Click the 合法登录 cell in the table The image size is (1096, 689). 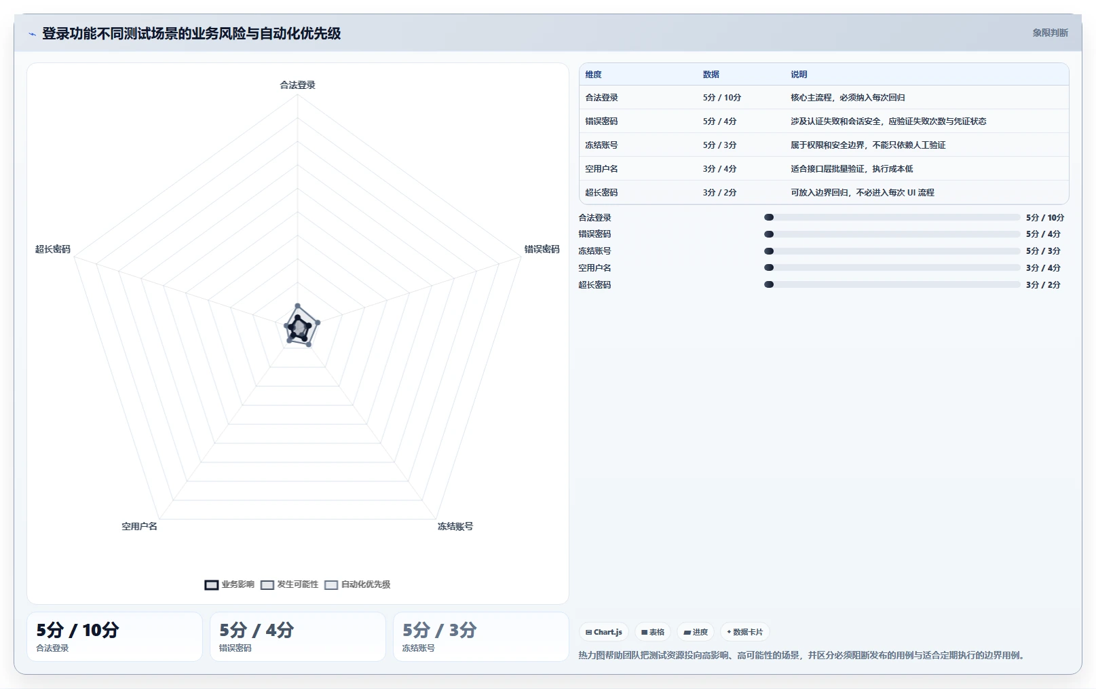coord(601,98)
